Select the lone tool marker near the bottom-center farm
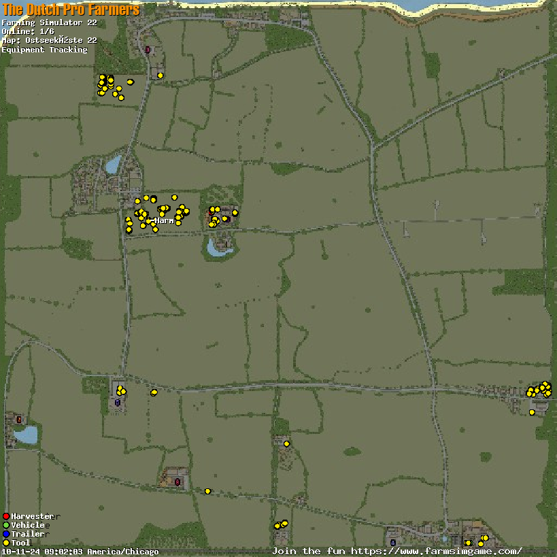557x557 pixels. [x=286, y=444]
